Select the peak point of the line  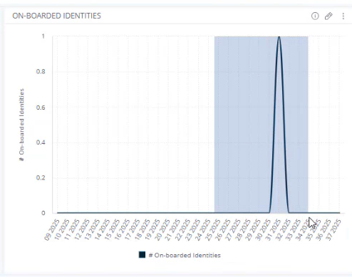point(279,36)
